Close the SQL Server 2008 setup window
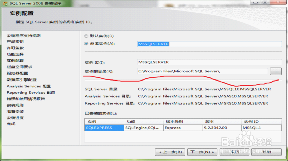Image resolution: width=288 pixels, height=161 pixels. pos(278,2)
